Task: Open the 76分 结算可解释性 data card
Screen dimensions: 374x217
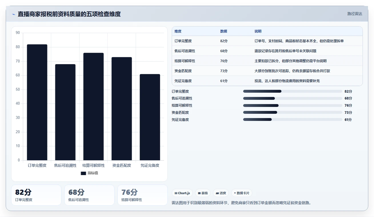Action: point(143,195)
